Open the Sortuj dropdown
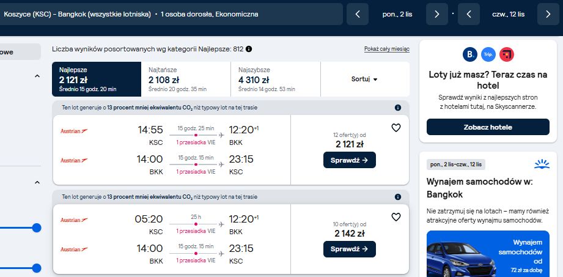 [364, 79]
